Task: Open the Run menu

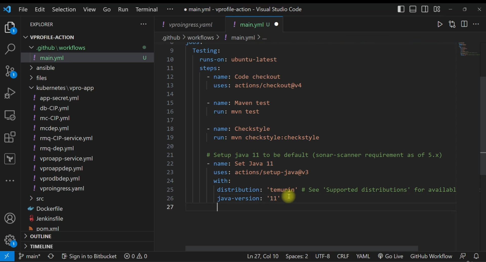Action: point(124,10)
